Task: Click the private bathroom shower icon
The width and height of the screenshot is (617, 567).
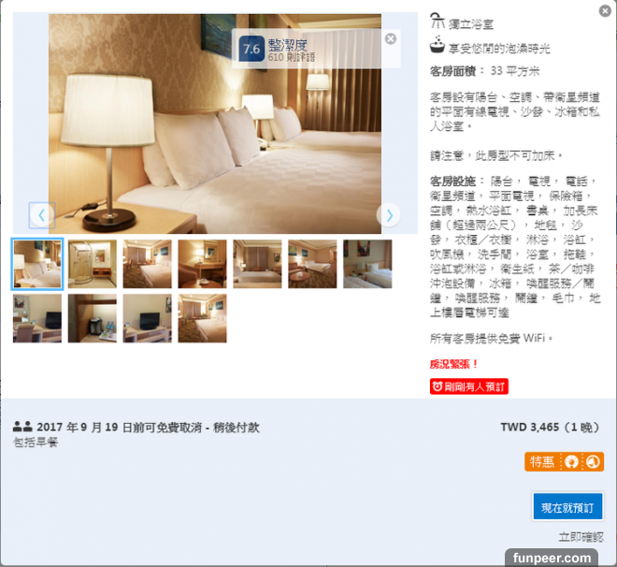Action: 438,21
